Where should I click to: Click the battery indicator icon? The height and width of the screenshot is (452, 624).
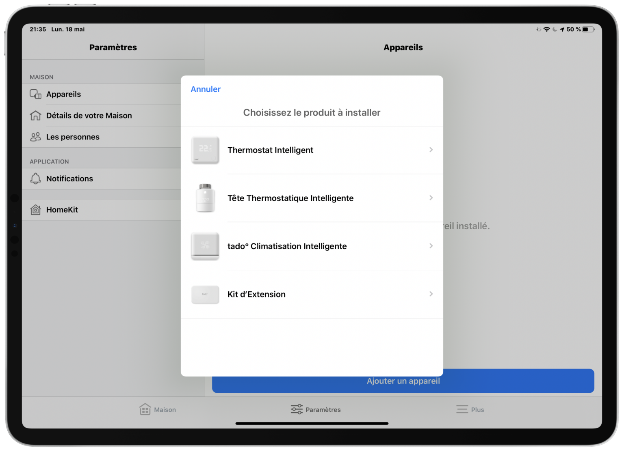click(x=588, y=29)
